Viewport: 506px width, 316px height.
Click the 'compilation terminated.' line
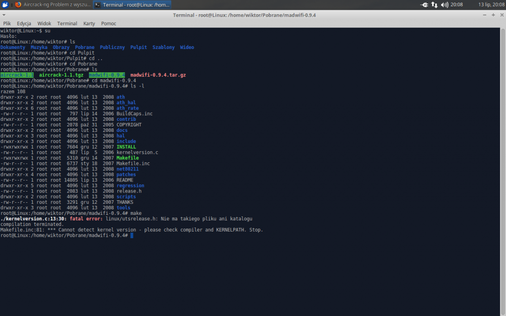tap(32, 224)
